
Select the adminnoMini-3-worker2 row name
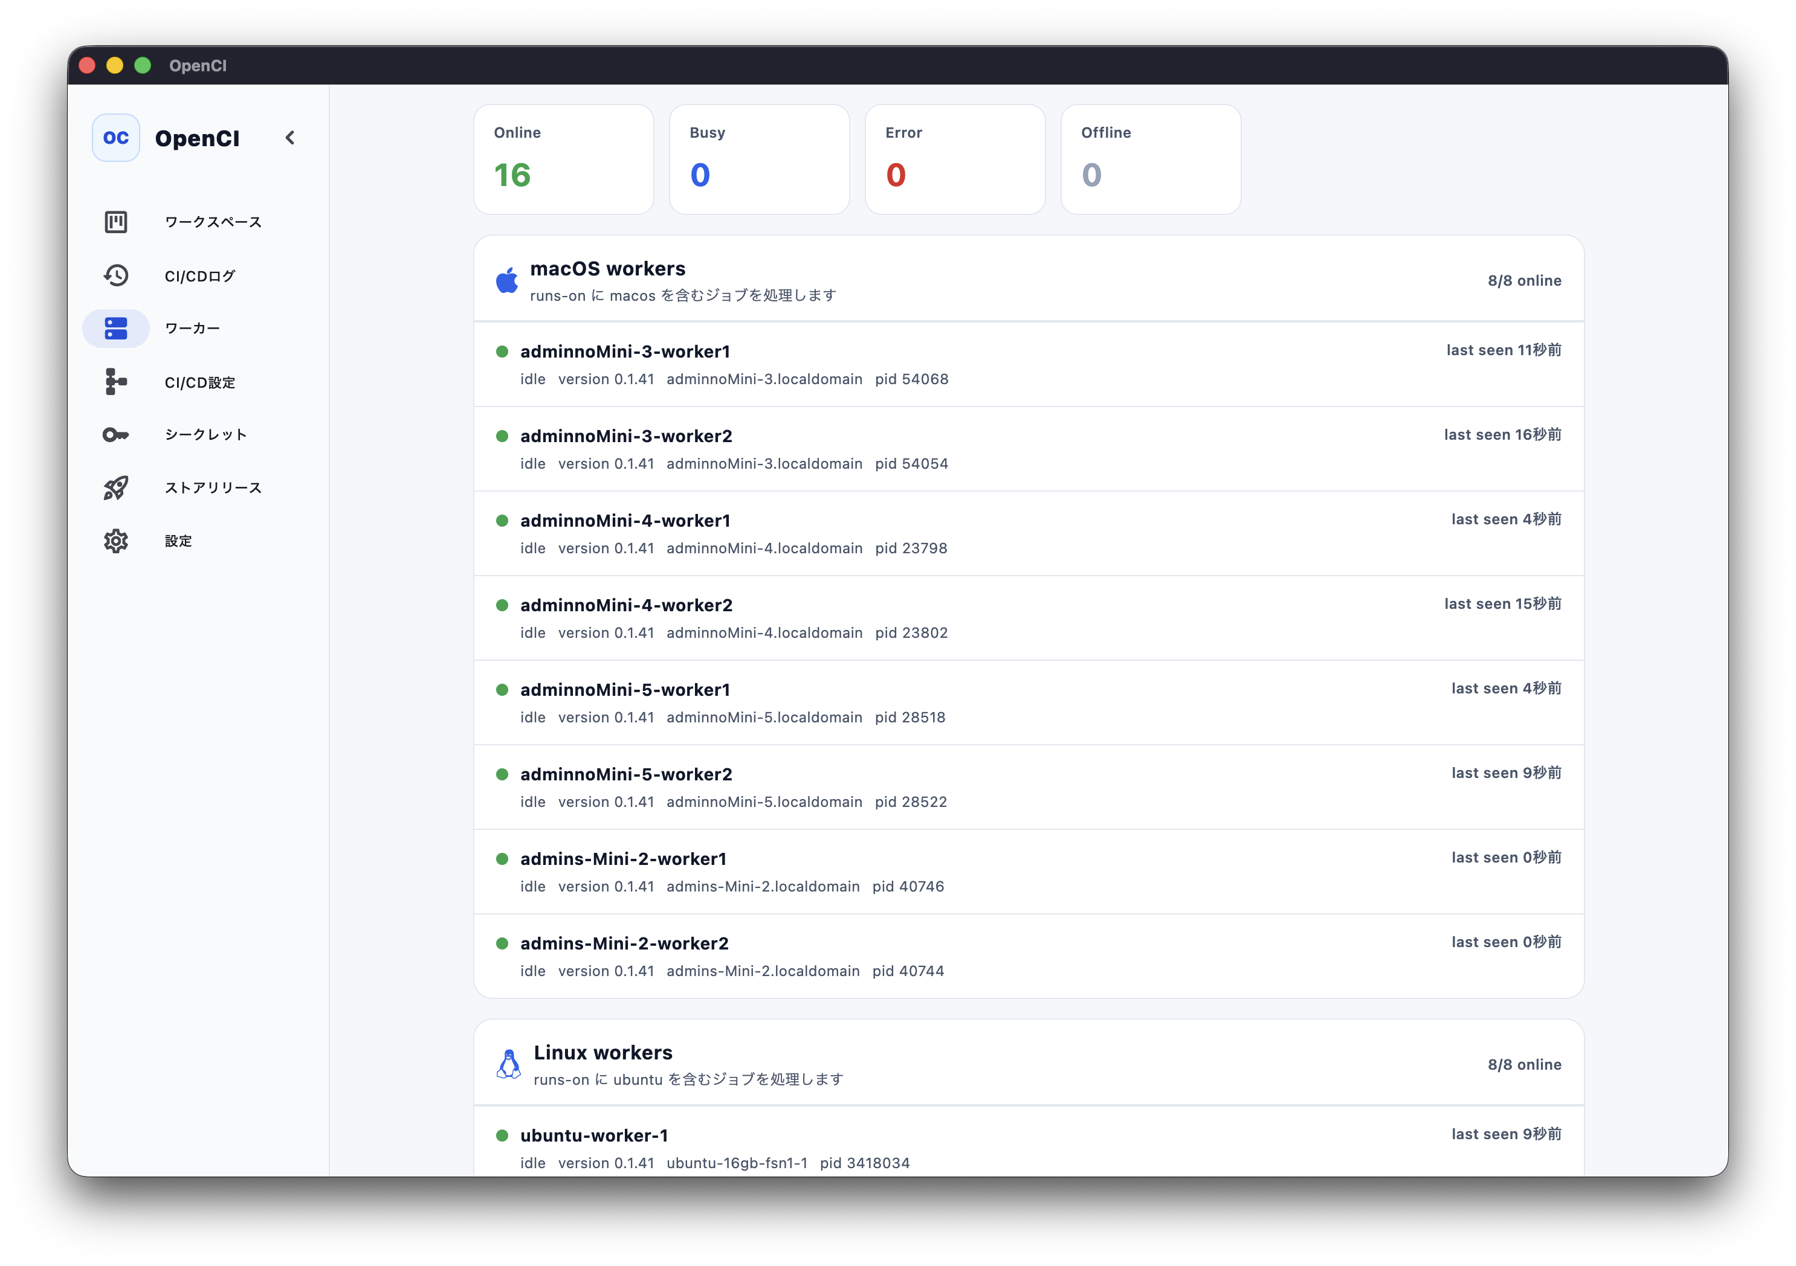(627, 436)
